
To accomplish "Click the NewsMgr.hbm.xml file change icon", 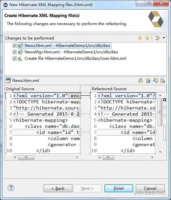I will pos(20,52).
